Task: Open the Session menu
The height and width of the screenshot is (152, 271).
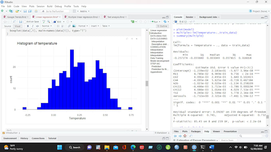Action: (x=40, y=6)
